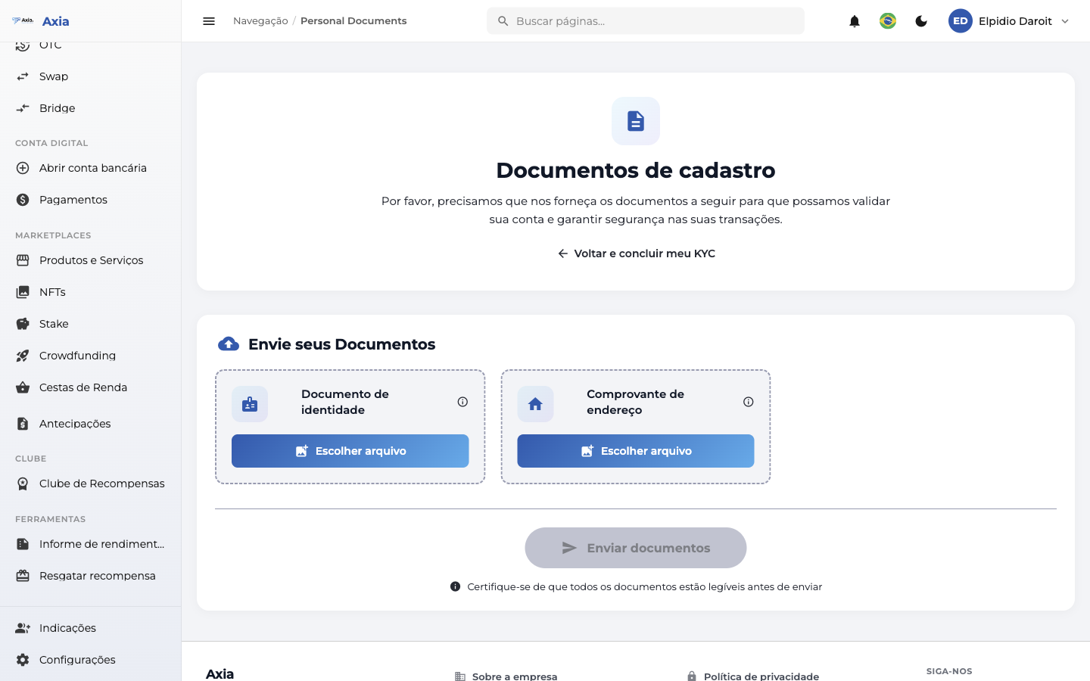
Task: Show info for Documento de identidade
Action: coord(462,402)
